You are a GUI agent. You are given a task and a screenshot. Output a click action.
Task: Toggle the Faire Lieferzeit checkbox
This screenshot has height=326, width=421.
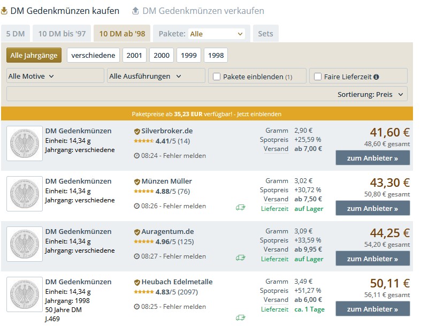pyautogui.click(x=318, y=77)
